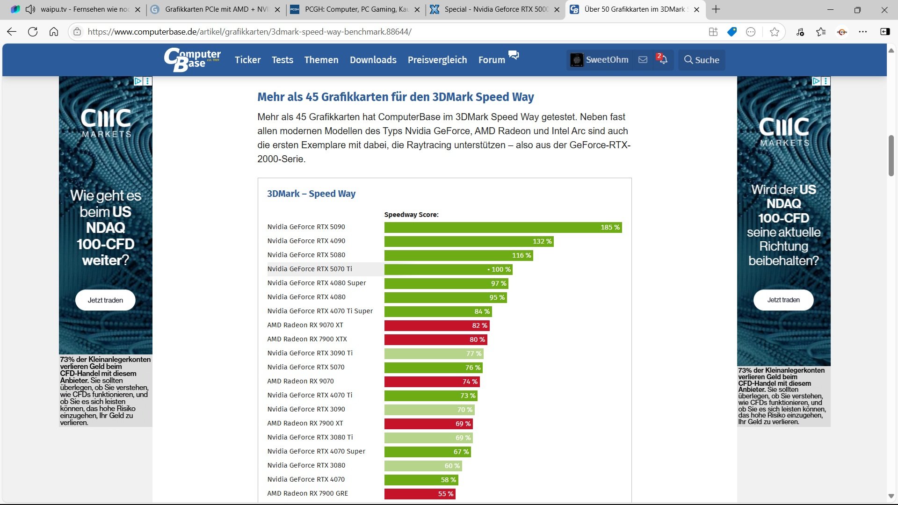Switch to the PCGH tab
Image resolution: width=898 pixels, height=505 pixels.
[355, 9]
